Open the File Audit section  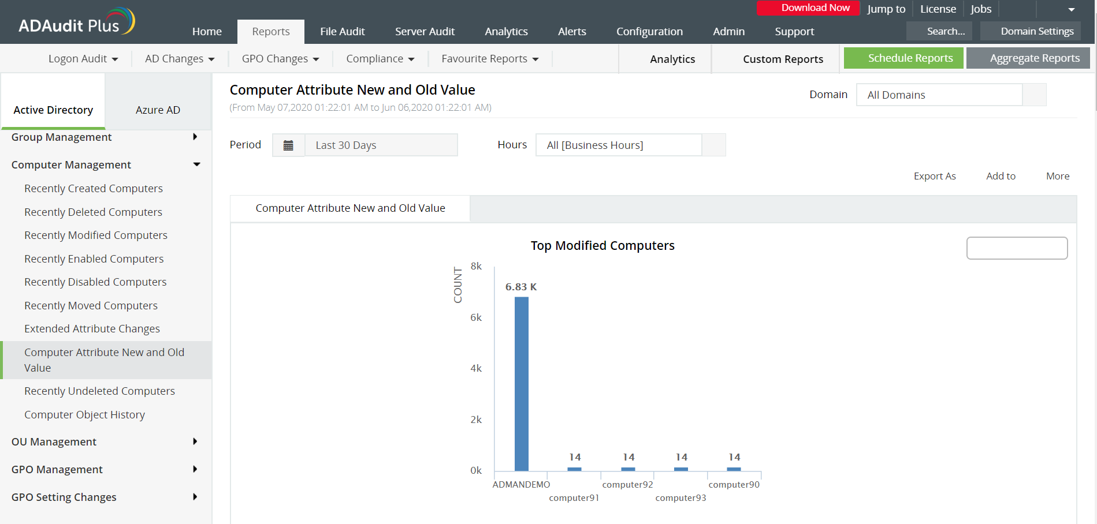pyautogui.click(x=342, y=31)
